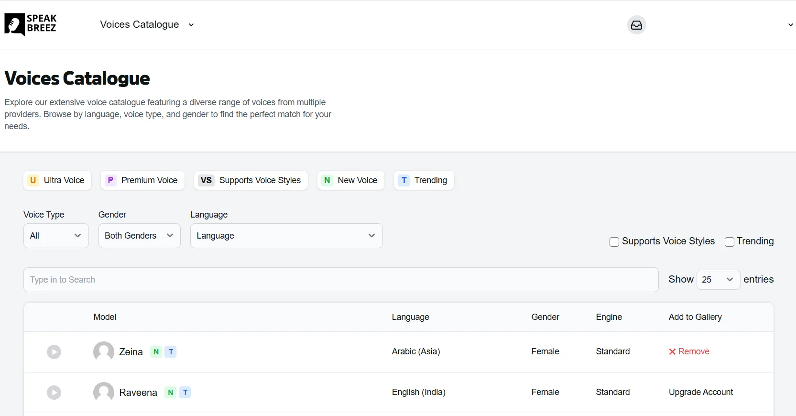Click the Premium Voice legend badge
Screen dimensions: 796x416
[142, 180]
